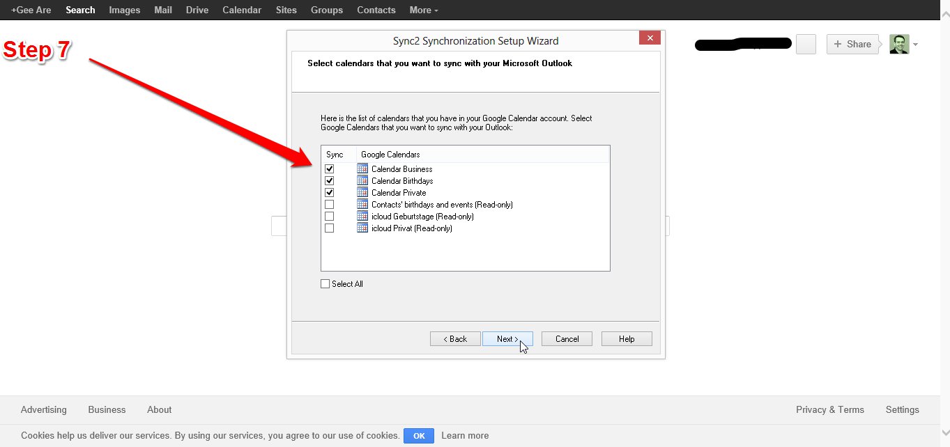Click the + Share button
The height and width of the screenshot is (447, 950).
(x=852, y=44)
